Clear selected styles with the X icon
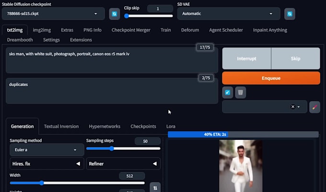 coord(293,107)
